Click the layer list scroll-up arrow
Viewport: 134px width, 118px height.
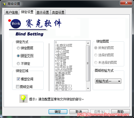coord(88,43)
